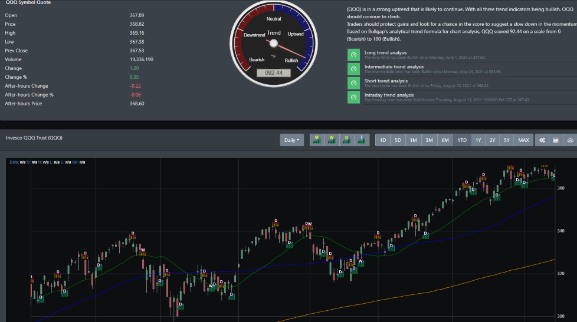Click the Long trend analysis green icon
The height and width of the screenshot is (322, 577).
coord(353,55)
